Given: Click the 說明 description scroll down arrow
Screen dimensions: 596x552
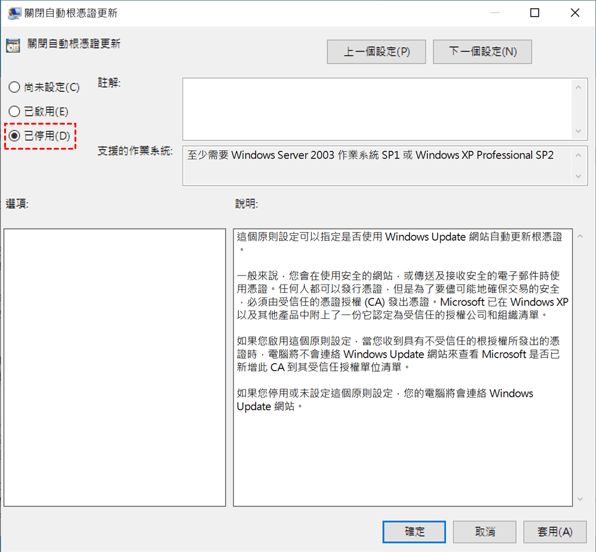Looking at the screenshot, I should click(x=580, y=499).
